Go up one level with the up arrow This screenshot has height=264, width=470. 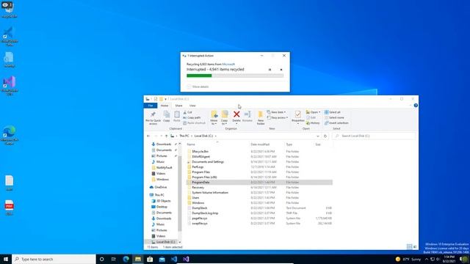click(x=167, y=136)
